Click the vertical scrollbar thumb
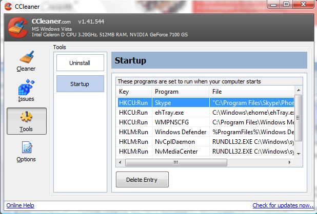Viewport: 317px width, 214px height. coord(299,118)
